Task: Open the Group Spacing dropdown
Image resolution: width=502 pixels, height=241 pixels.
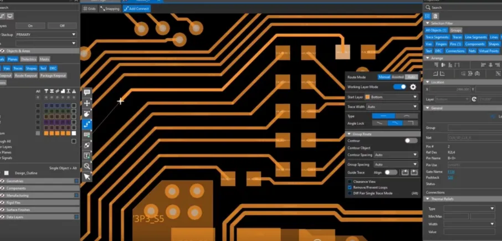Action: (396, 165)
